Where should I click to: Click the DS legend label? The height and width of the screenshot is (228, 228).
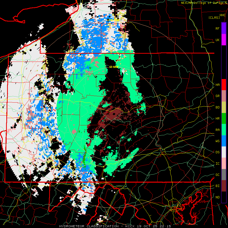217,152
